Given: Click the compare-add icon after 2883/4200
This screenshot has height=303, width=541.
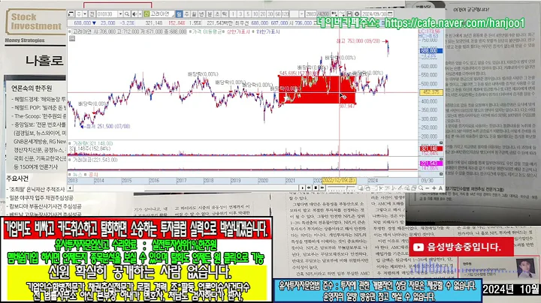Looking at the screenshot, I should coord(334,13).
